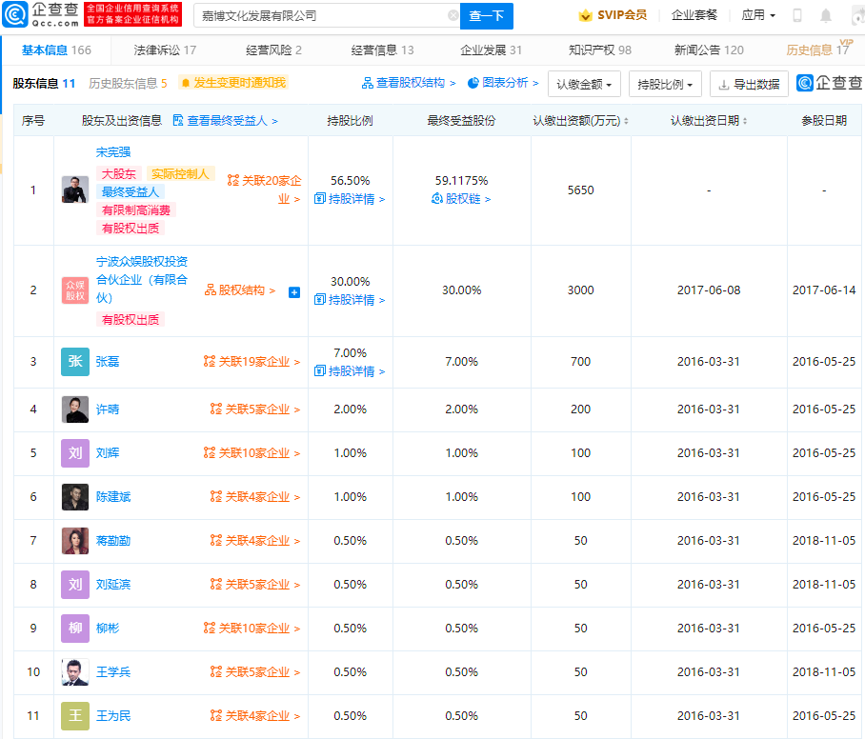The width and height of the screenshot is (865, 739).
Task: Click 关联19家企业 link for 张磊
Action: (256, 362)
